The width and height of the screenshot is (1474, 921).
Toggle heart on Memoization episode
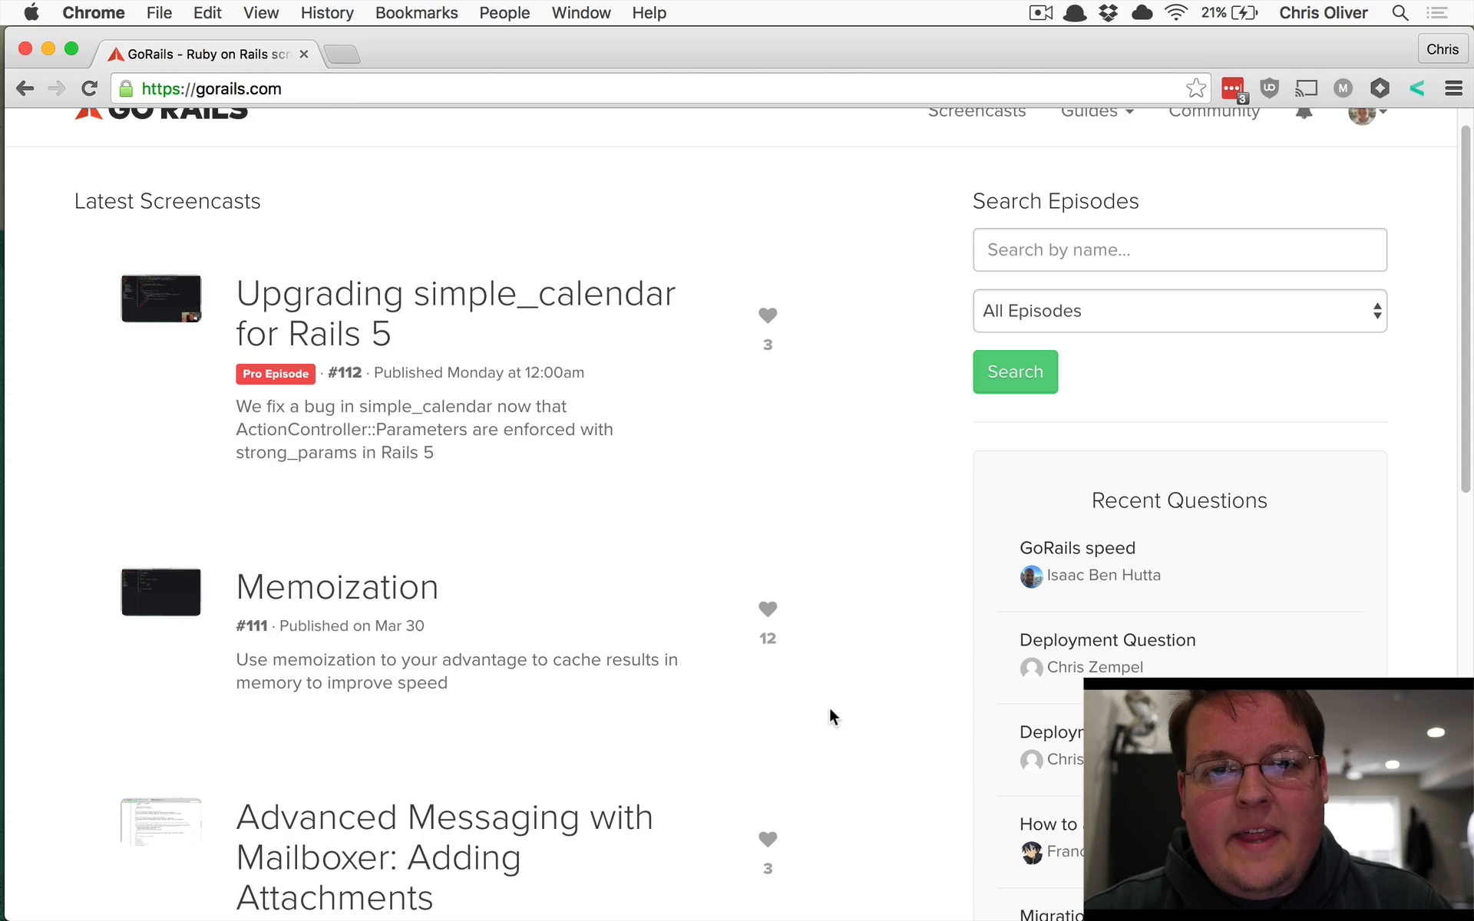point(768,609)
